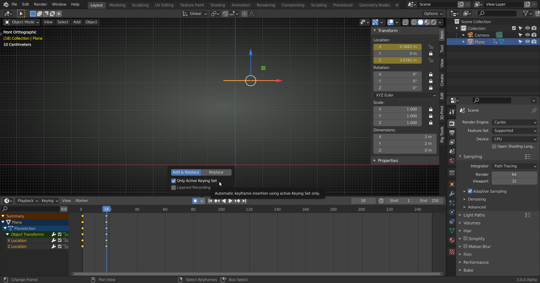Enable Open Shading Language checkbox
Screen dimensions: 540x283
tap(494, 147)
